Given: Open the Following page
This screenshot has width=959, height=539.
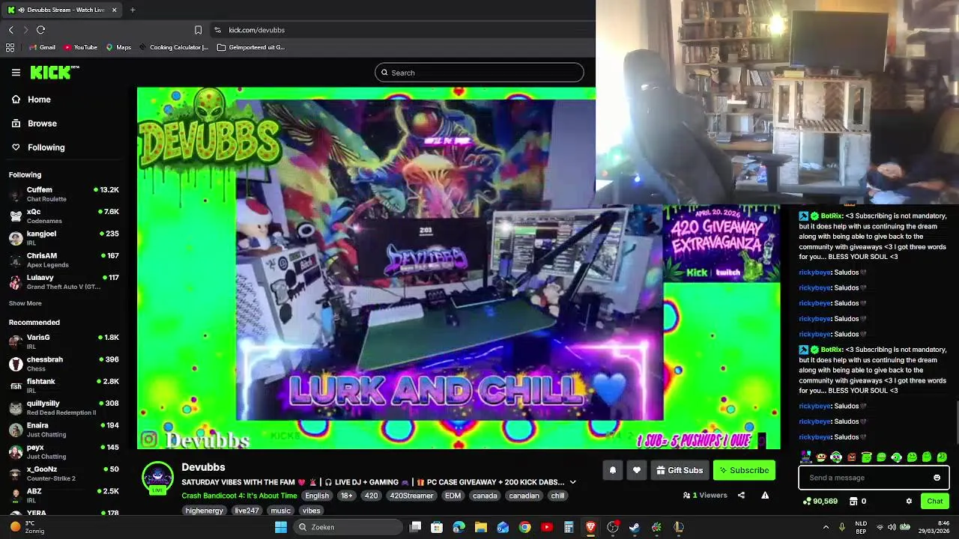Looking at the screenshot, I should (x=38, y=147).
